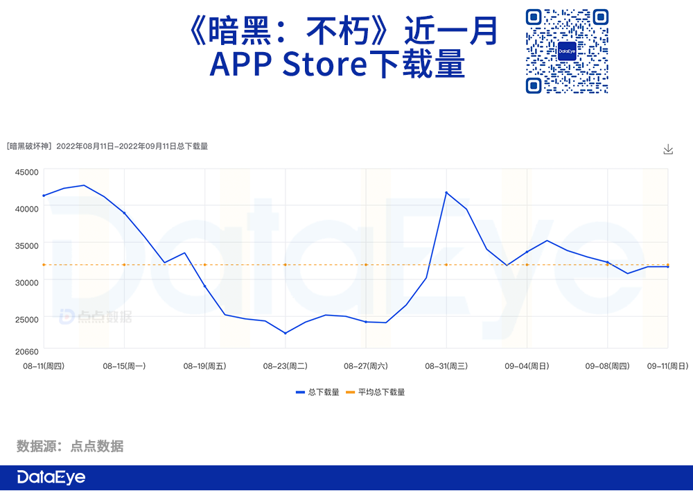Viewport: 693px width, 491px height.
Task: Click the download icon above the chart
Action: coord(668,149)
